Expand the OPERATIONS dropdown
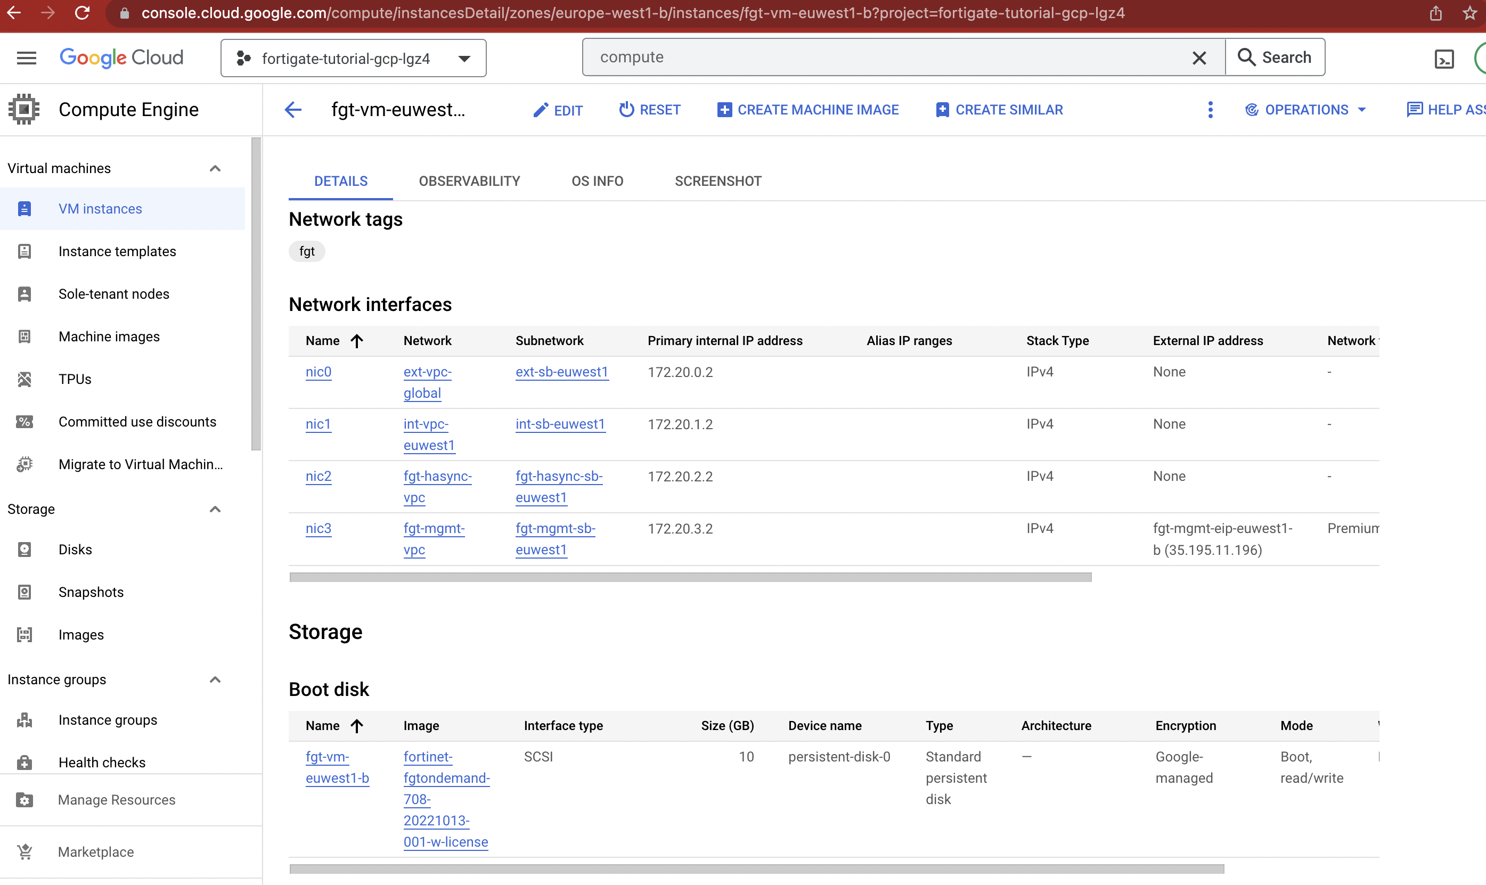Viewport: 1486px width, 885px height. click(1306, 110)
